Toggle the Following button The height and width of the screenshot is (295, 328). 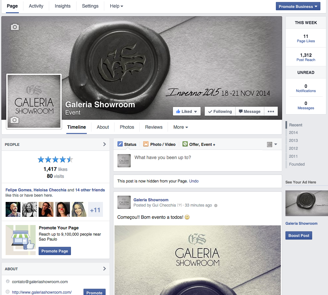(220, 111)
